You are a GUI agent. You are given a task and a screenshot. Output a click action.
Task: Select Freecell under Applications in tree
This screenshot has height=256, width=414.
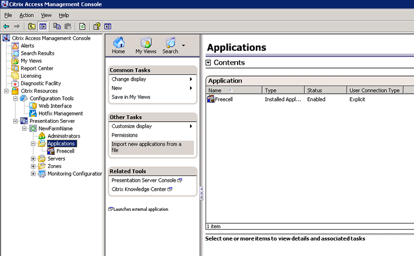coord(65,151)
